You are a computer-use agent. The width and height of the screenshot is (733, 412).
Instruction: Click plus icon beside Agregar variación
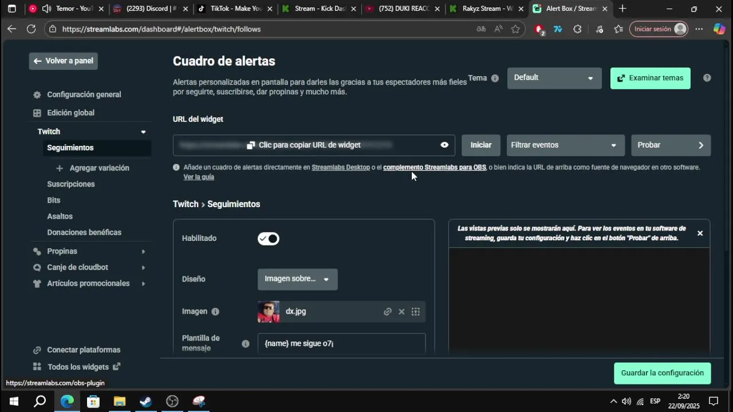[x=60, y=168]
